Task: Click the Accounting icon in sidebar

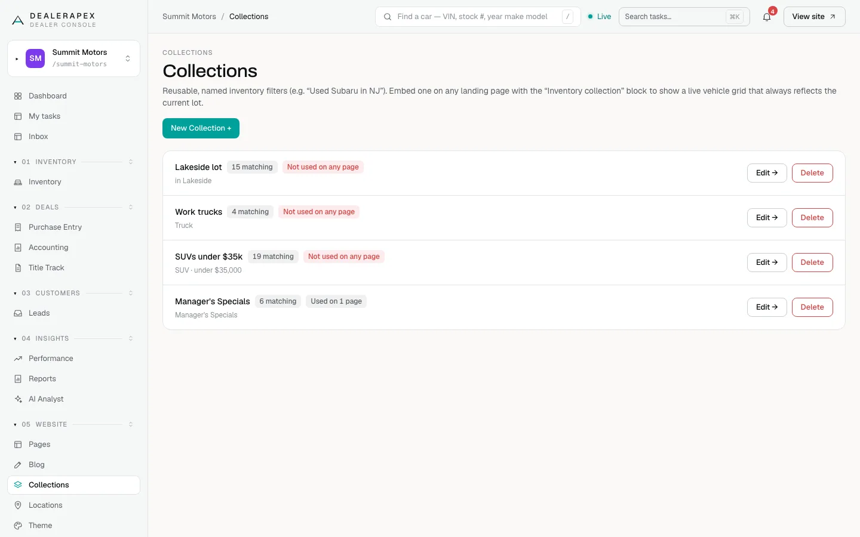Action: click(x=18, y=248)
